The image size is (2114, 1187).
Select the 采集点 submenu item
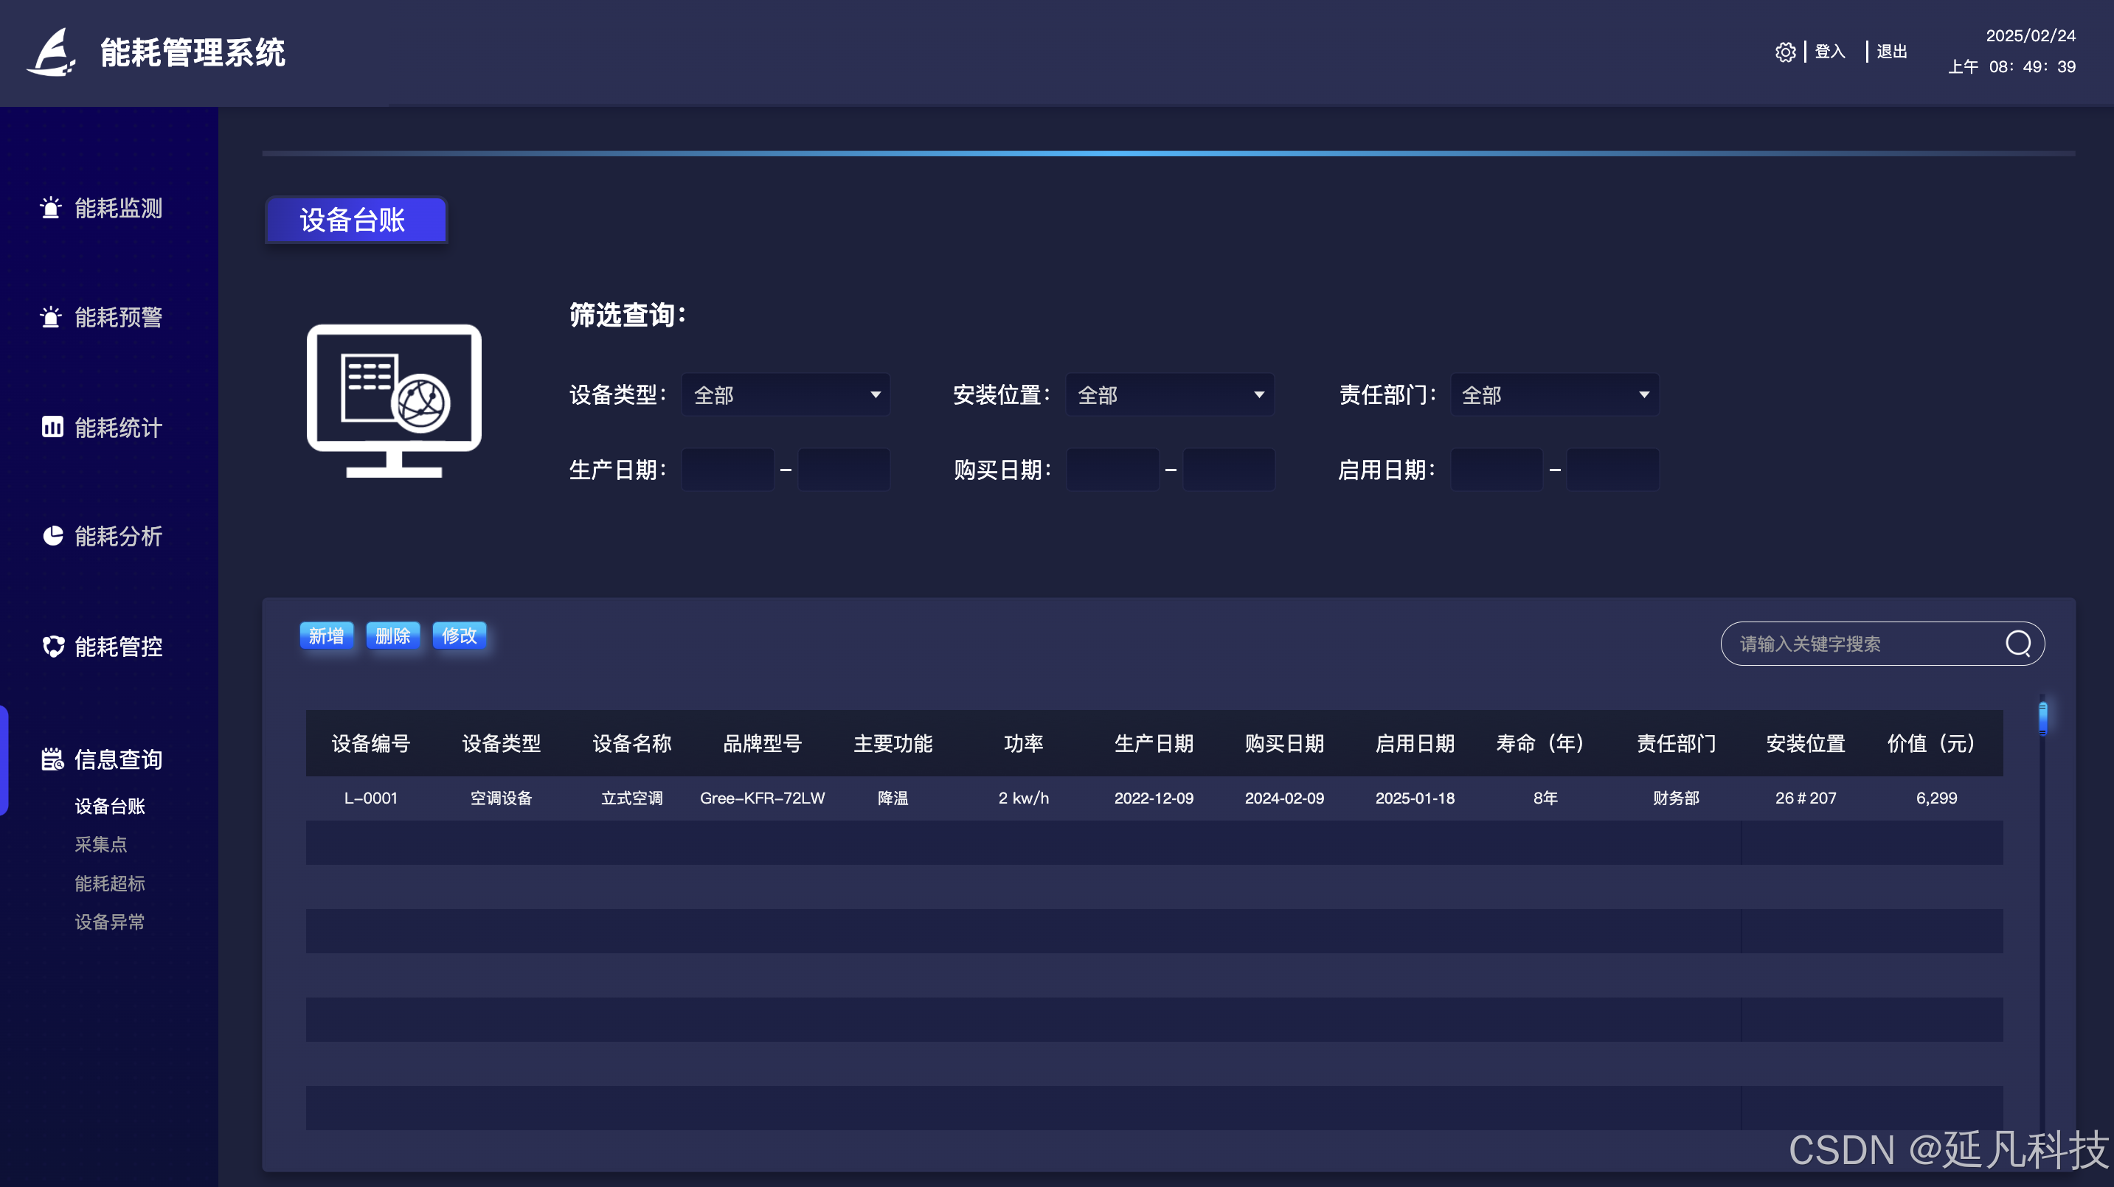(101, 844)
